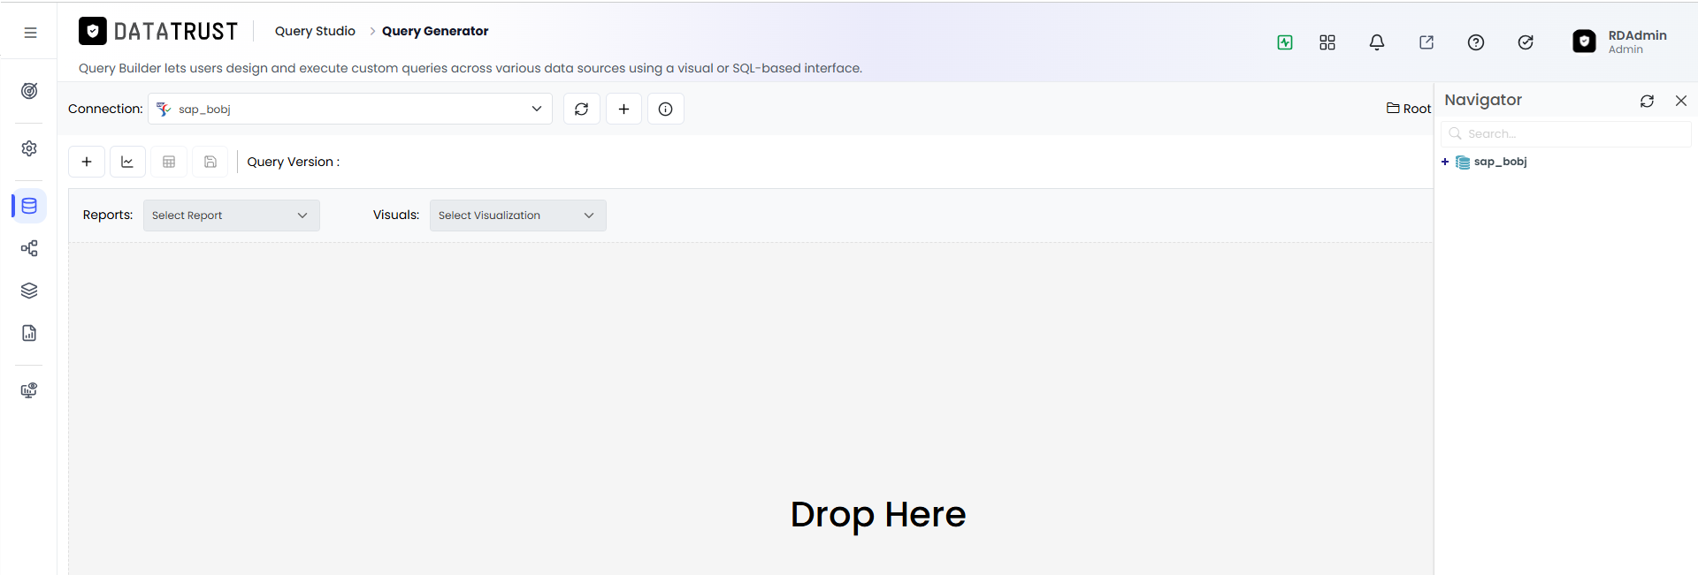Open the workflow nodes sidebar icon

click(x=29, y=248)
